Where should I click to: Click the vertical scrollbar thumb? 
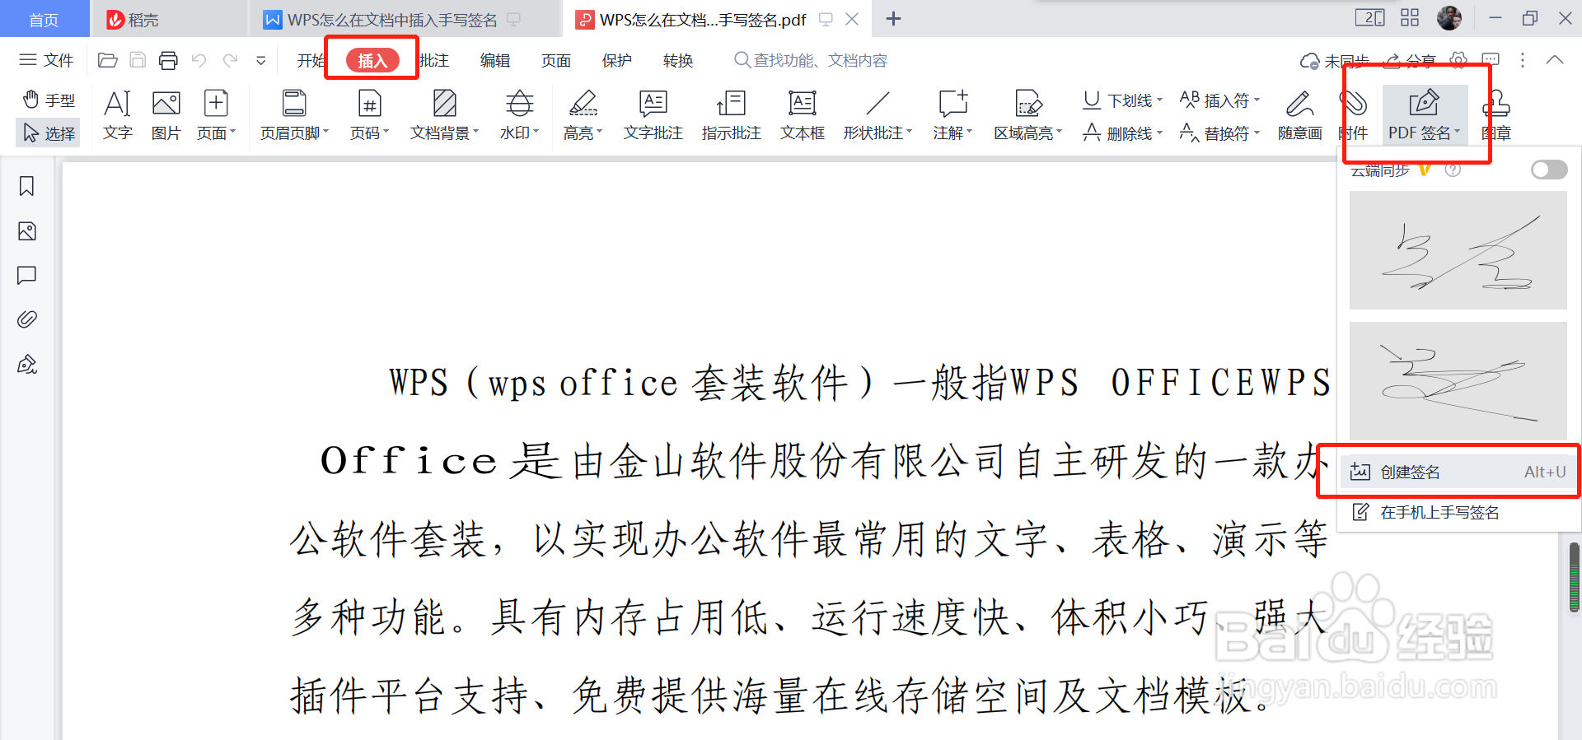click(1575, 577)
